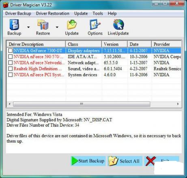
Task: Click the Digital Signature NV_DISP.CAT line
Action: coord(59,120)
